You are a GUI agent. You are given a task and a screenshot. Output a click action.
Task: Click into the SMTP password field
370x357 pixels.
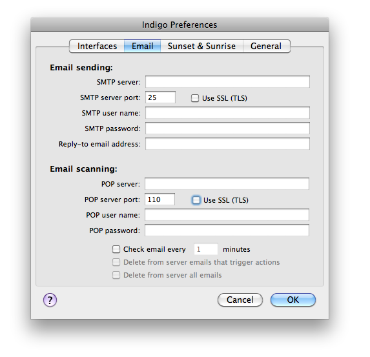click(227, 128)
